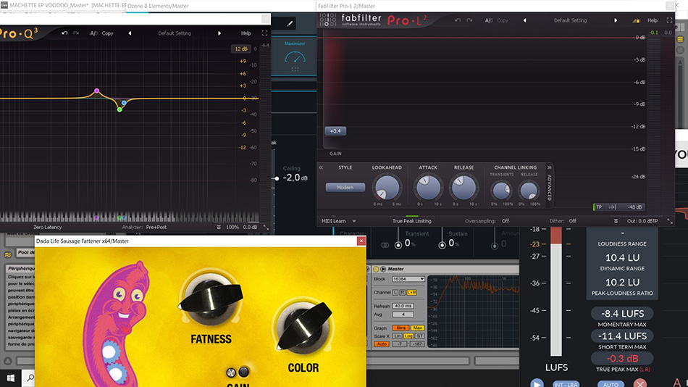Viewport: 688px width, 387px height.
Task: Click the Windows Start button
Action: [10, 378]
